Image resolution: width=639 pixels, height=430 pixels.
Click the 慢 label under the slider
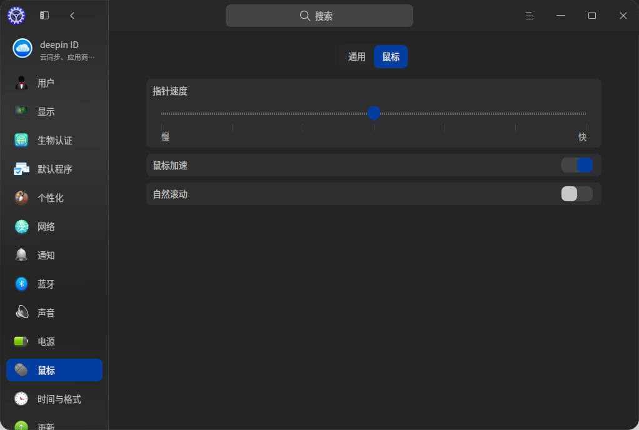click(166, 137)
